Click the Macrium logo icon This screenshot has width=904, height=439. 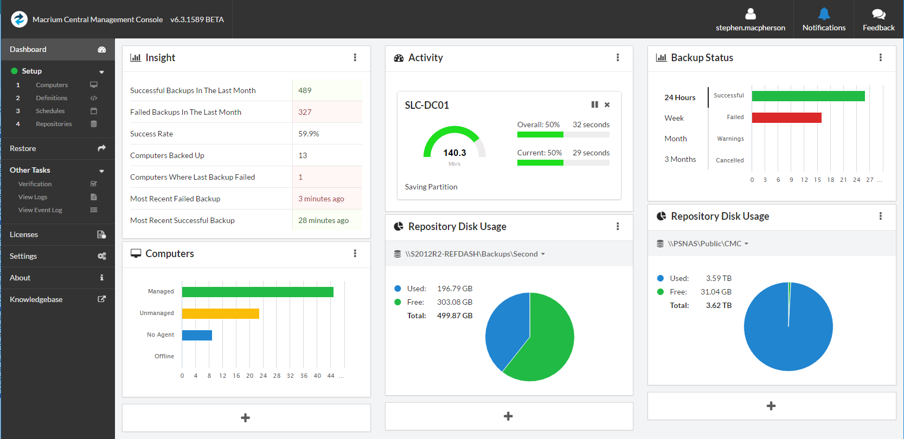pos(20,19)
